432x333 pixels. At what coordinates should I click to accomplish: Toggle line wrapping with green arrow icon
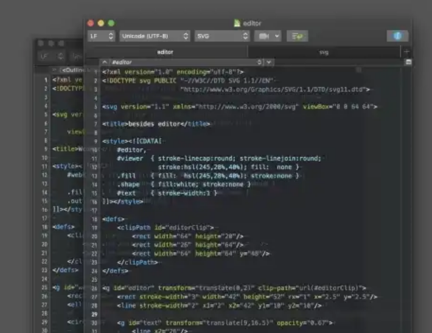click(x=298, y=36)
